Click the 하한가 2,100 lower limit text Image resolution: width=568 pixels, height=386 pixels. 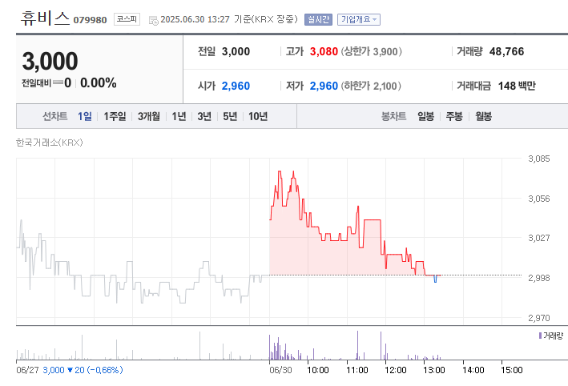371,86
